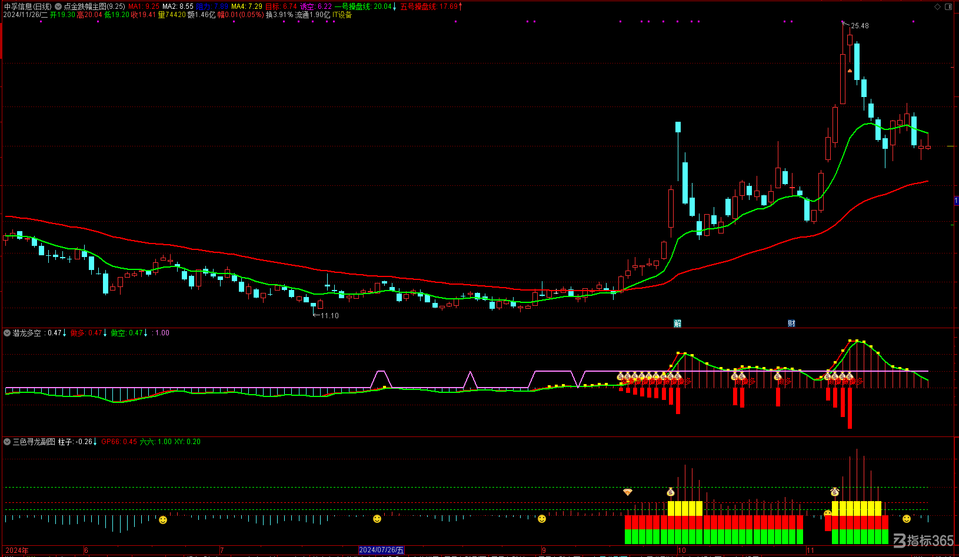Click the rightmost smiley face in bottom panel

click(x=907, y=519)
